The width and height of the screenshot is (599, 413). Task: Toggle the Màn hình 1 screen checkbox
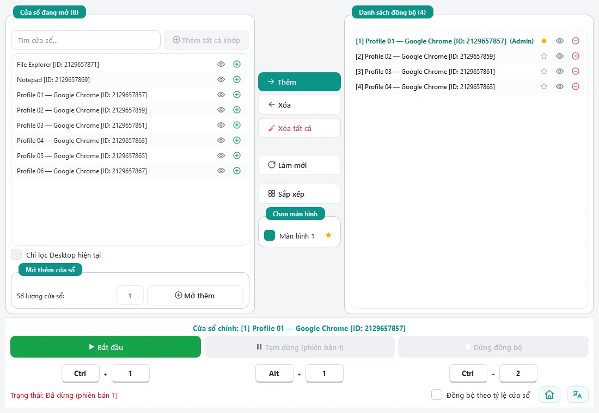270,235
